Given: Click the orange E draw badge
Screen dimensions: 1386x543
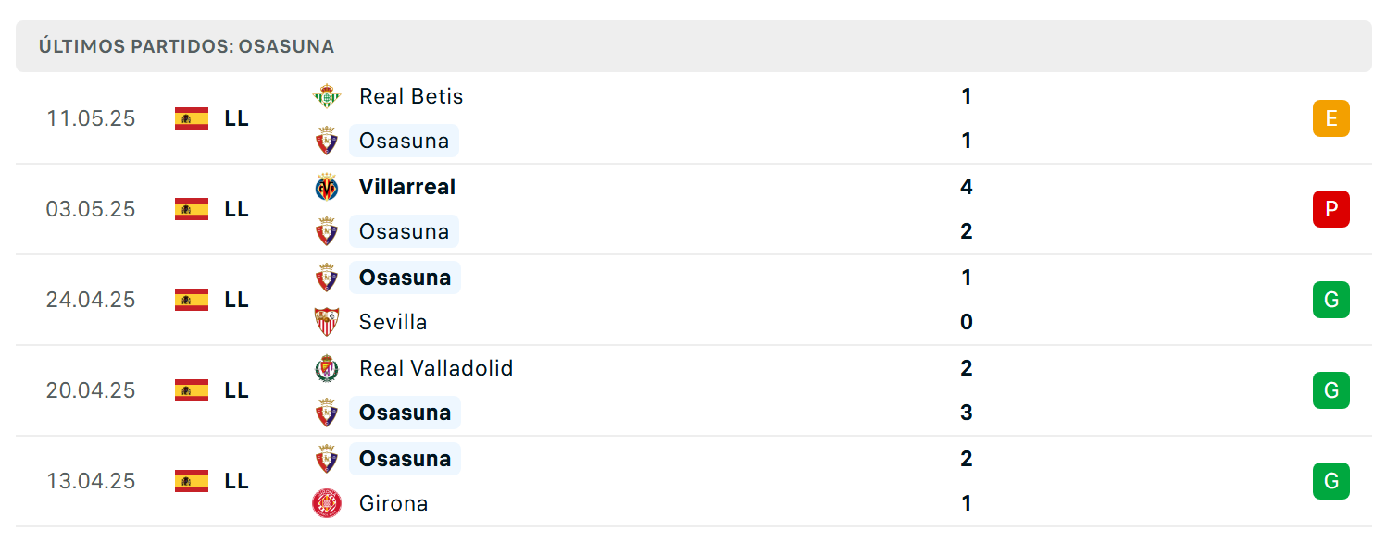Looking at the screenshot, I should coord(1331,118).
